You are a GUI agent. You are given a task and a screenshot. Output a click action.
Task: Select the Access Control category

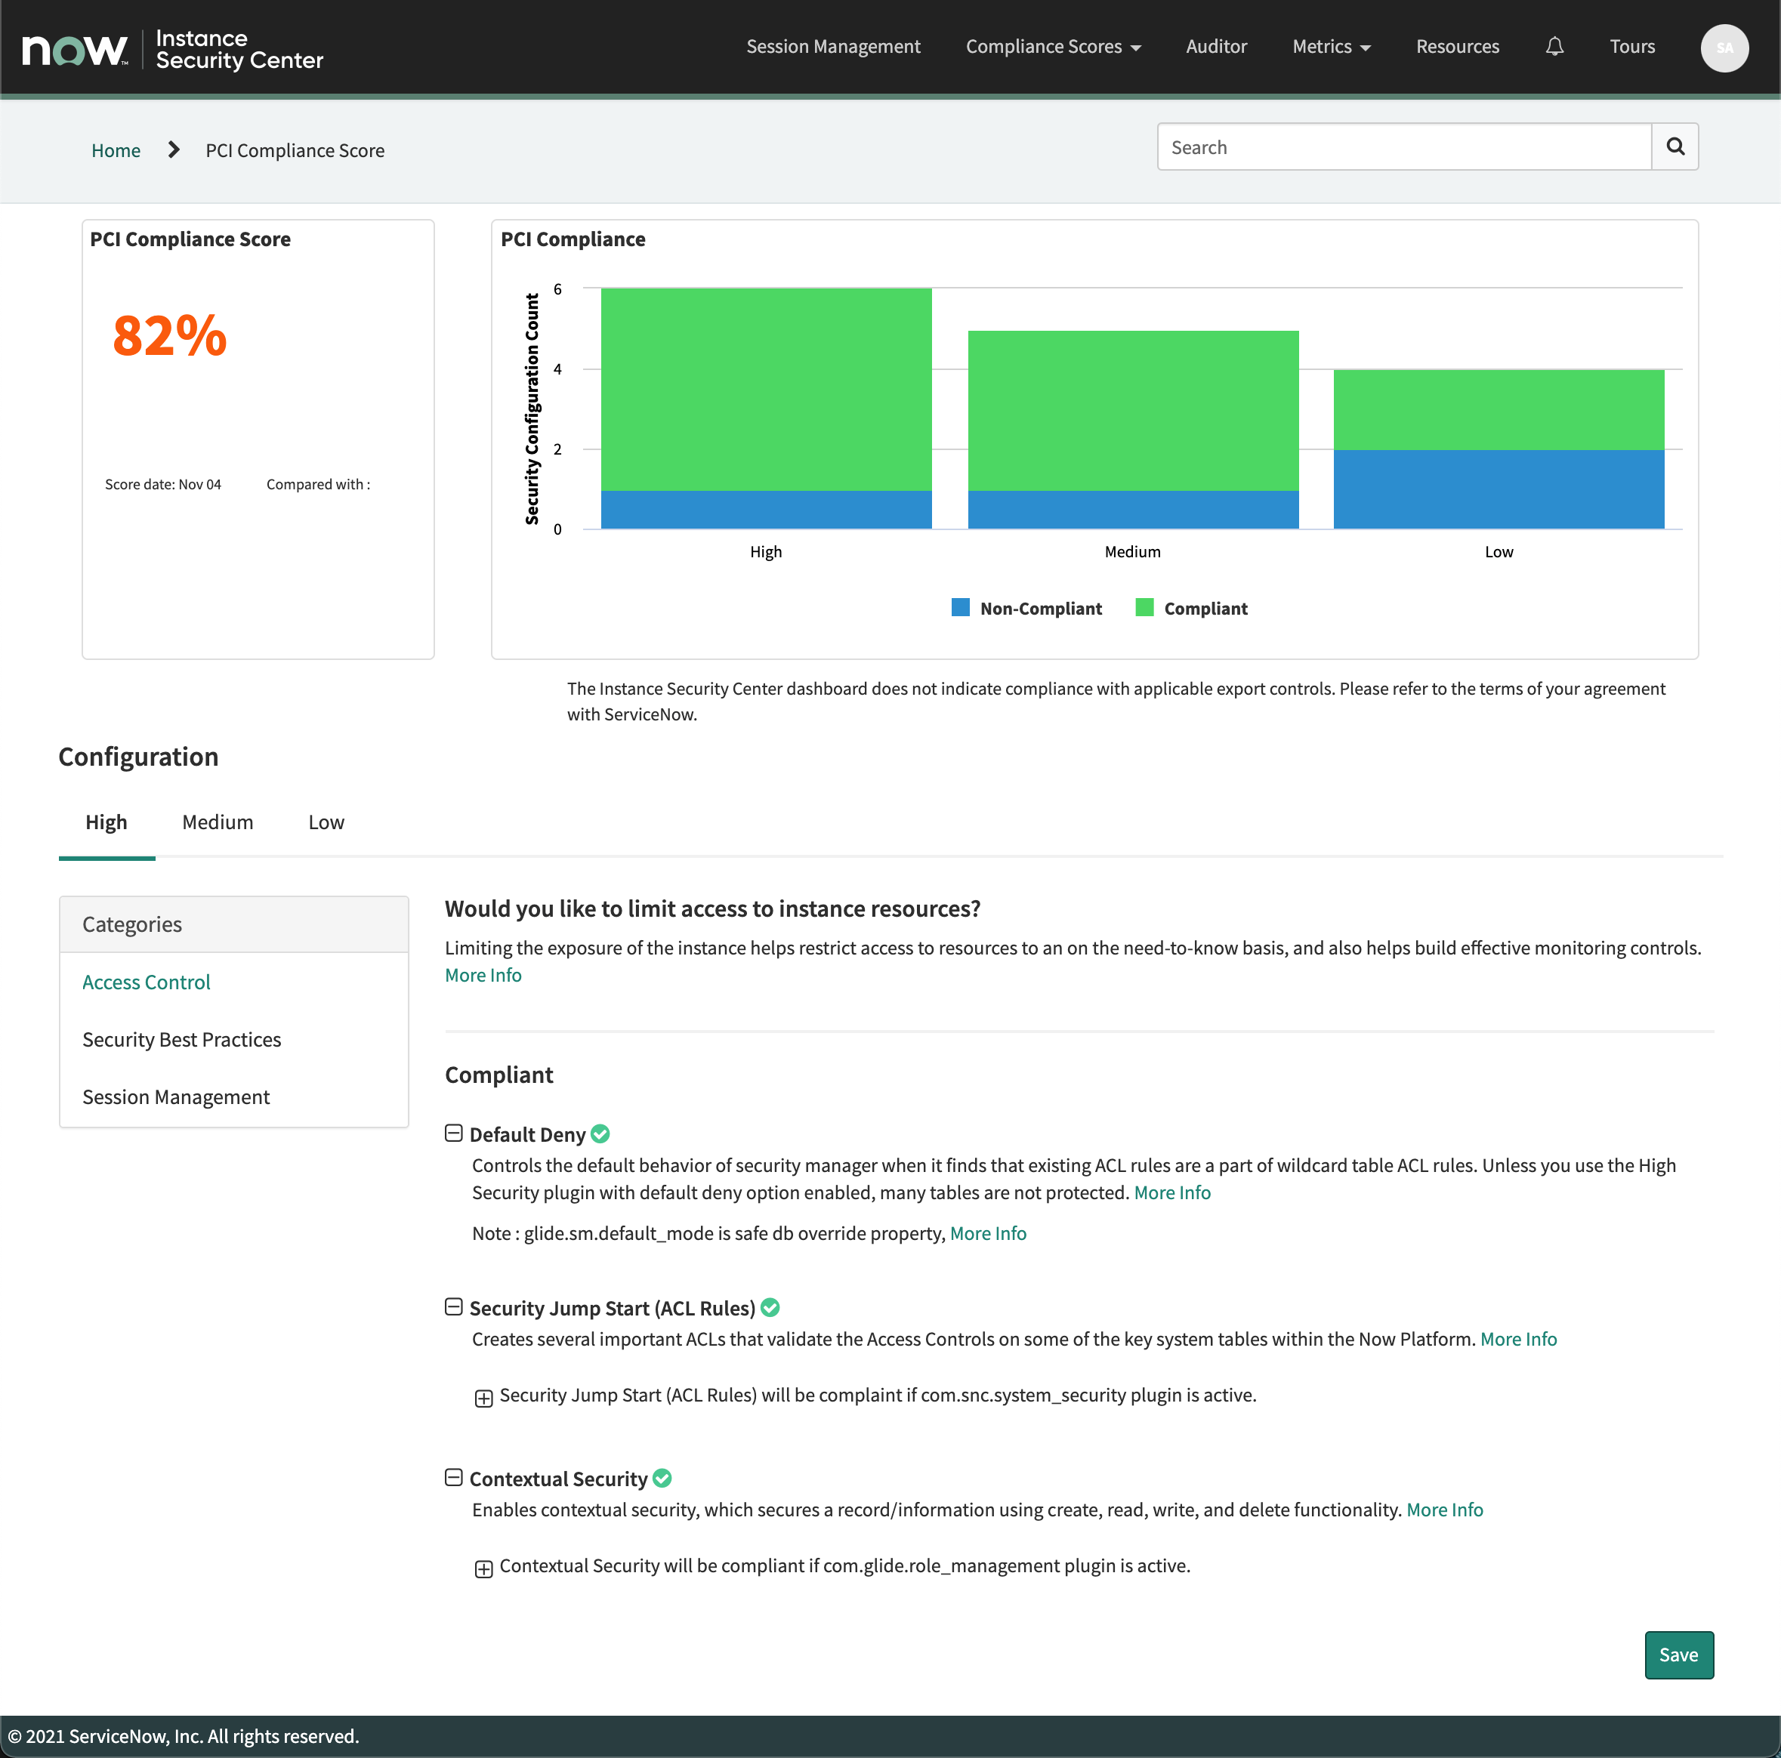tap(147, 982)
